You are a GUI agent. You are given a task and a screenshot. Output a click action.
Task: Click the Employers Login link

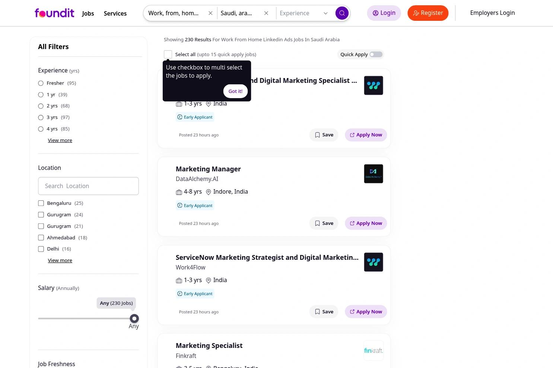[492, 13]
